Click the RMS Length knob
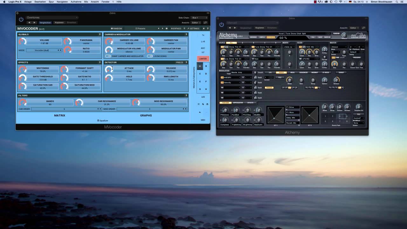The image size is (407, 229). 151,78
